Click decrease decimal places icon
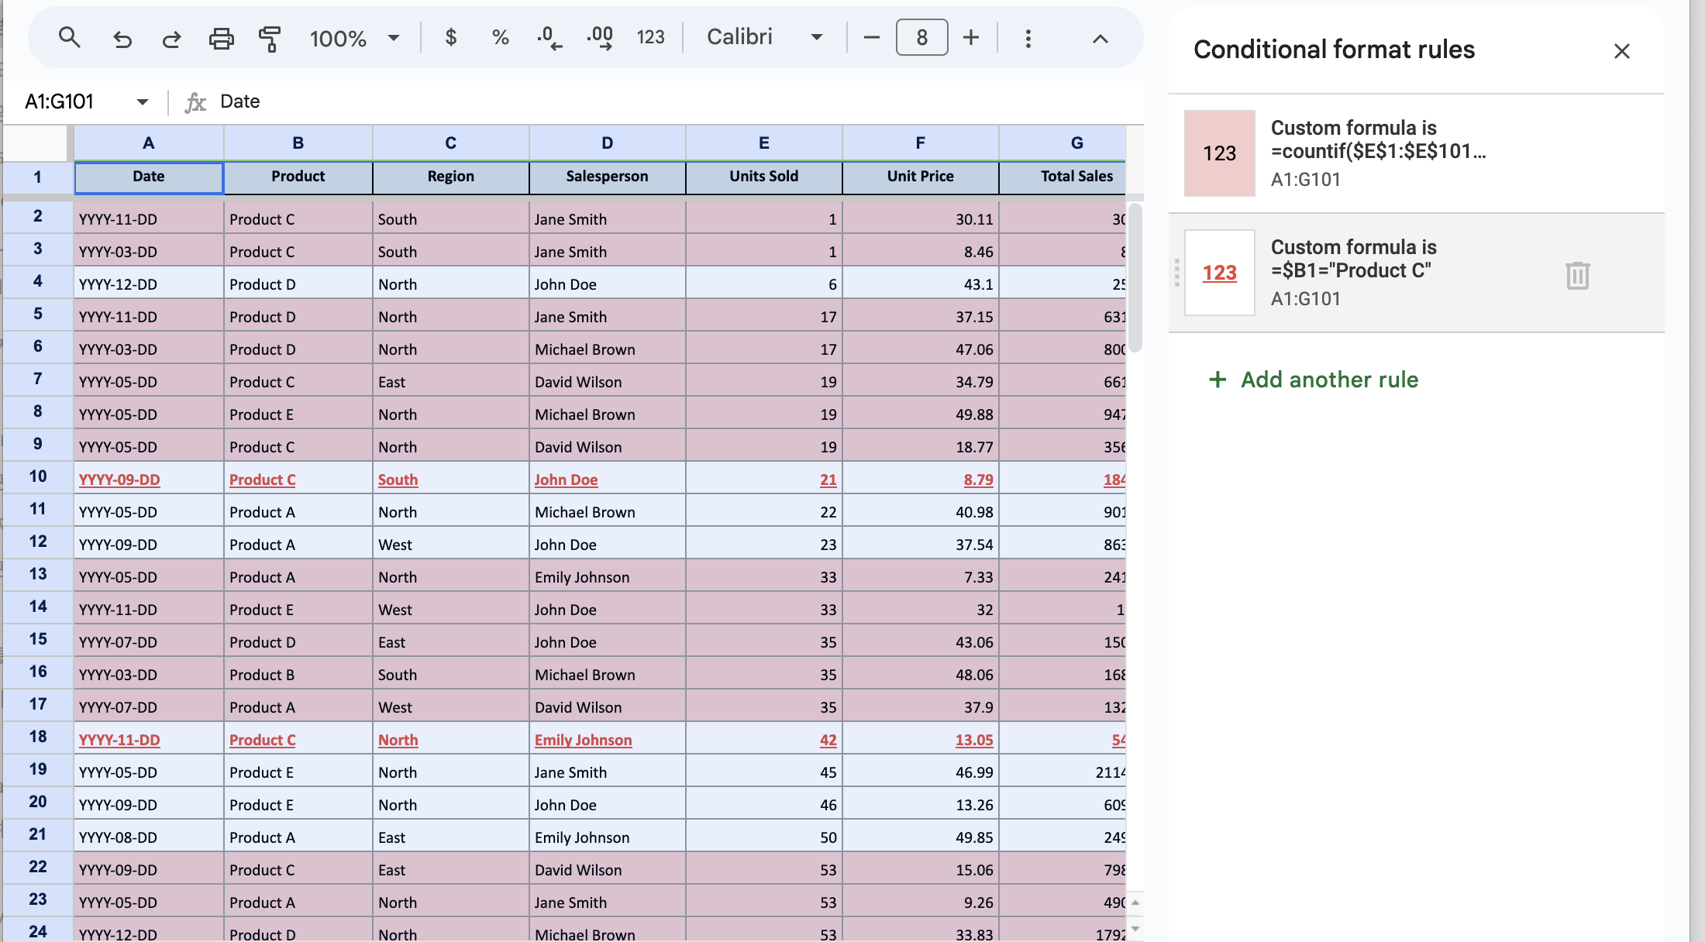The width and height of the screenshot is (1705, 942). pos(549,37)
